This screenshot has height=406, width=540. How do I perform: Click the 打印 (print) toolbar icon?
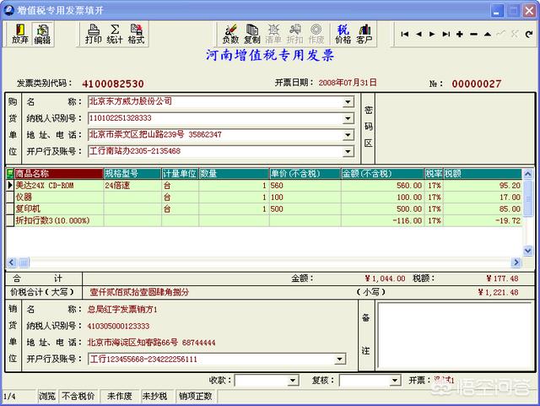click(x=94, y=34)
